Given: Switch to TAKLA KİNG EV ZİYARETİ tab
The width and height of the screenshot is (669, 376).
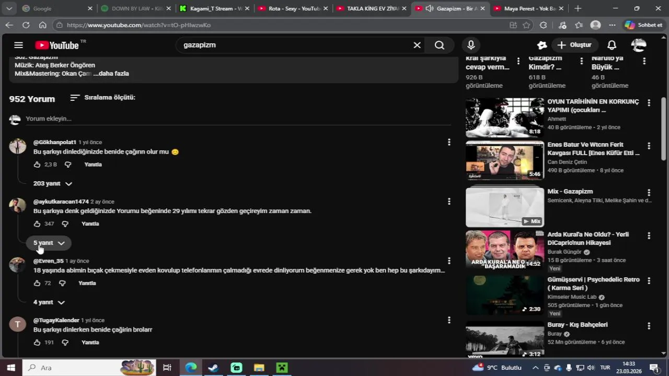Looking at the screenshot, I should (x=371, y=8).
